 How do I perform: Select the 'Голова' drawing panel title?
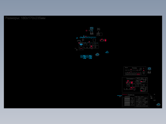[x=134, y=68]
